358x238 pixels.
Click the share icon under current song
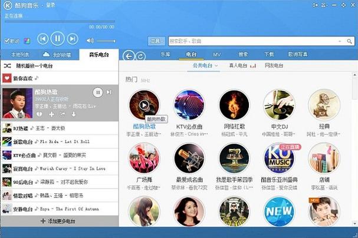[x=63, y=114]
